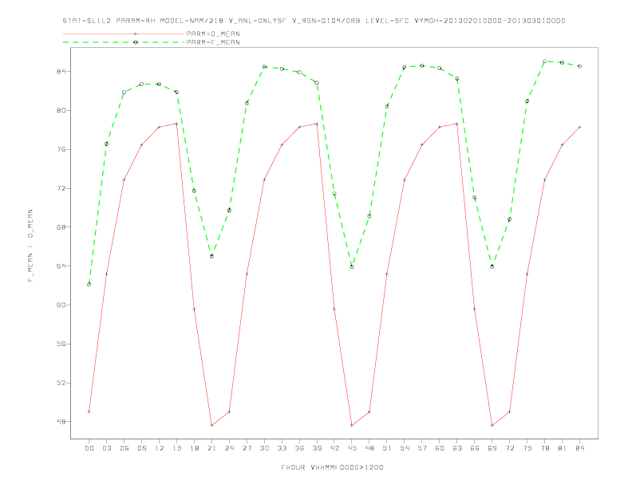Click the F_MEAN circle marker at hour 09
Screen dimensions: 632x488
[141, 85]
